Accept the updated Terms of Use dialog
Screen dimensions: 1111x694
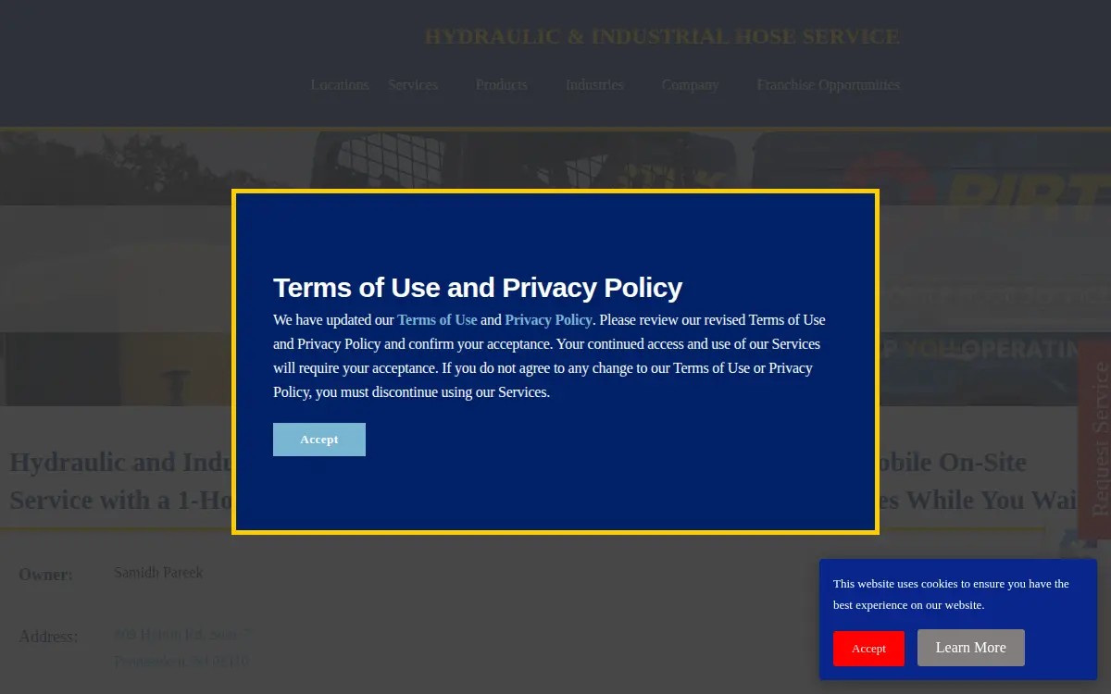tap(319, 440)
